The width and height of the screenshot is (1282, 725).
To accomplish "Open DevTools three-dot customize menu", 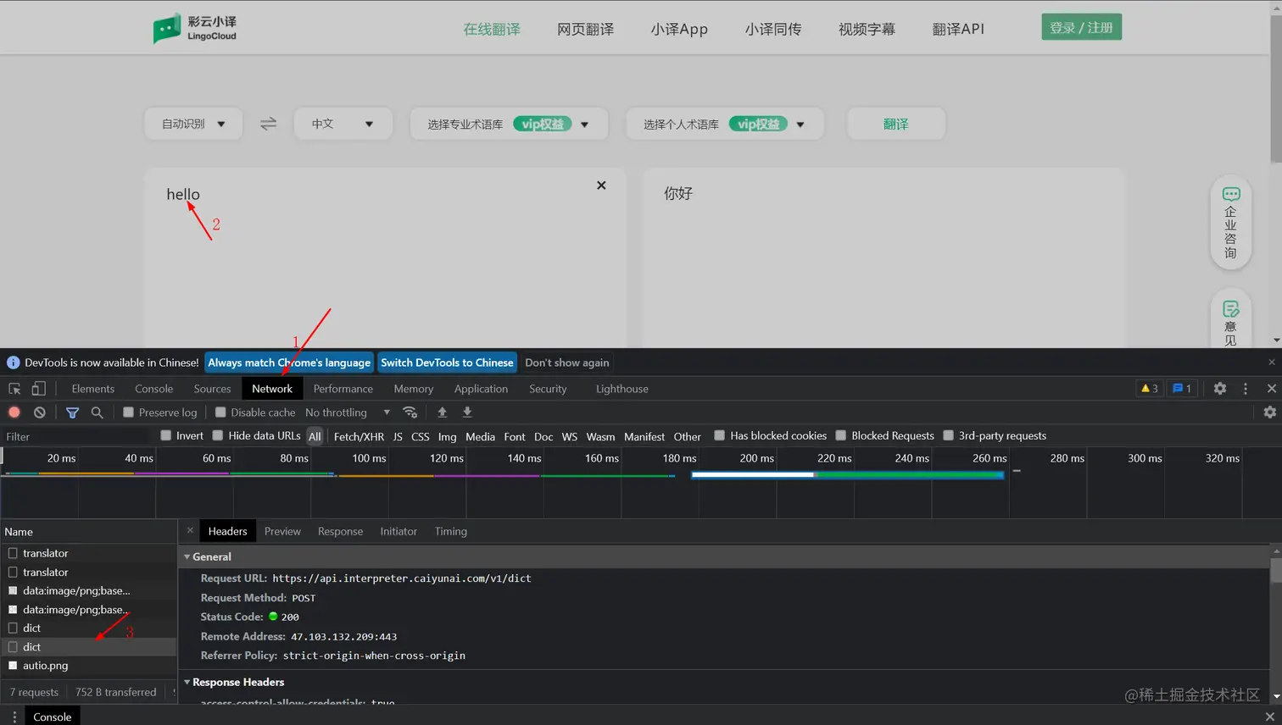I will [1246, 389].
